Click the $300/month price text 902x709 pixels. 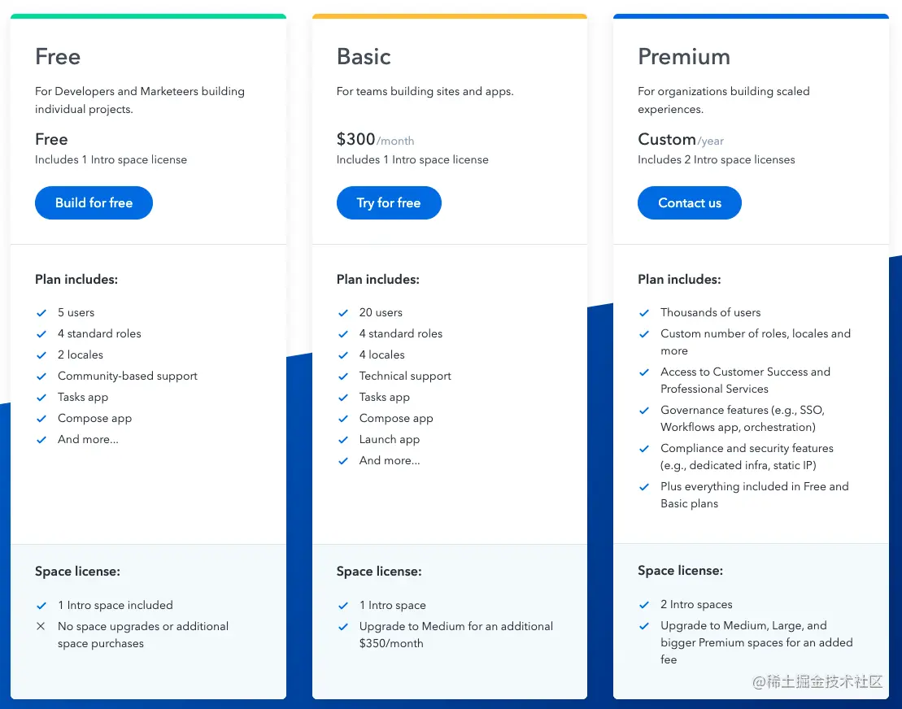pos(375,139)
